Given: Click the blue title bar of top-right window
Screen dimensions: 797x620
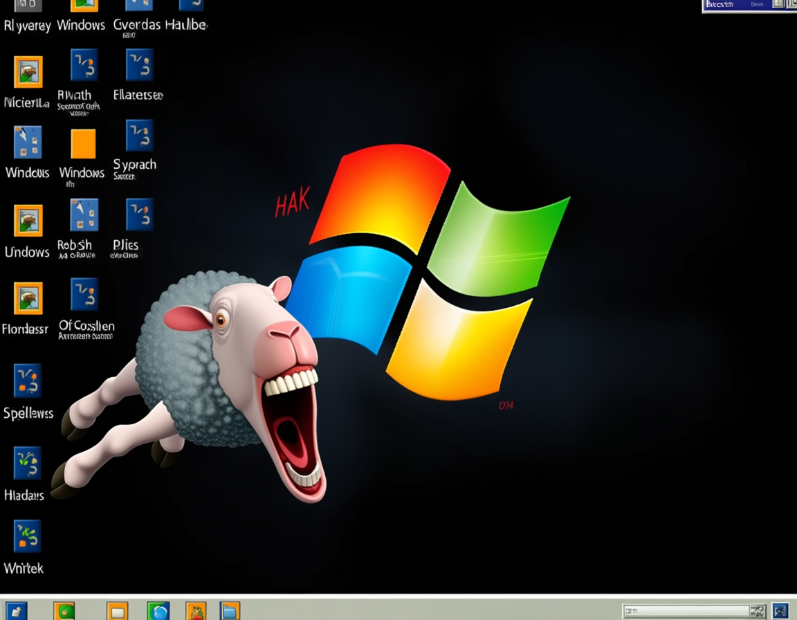Looking at the screenshot, I should (749, 5).
